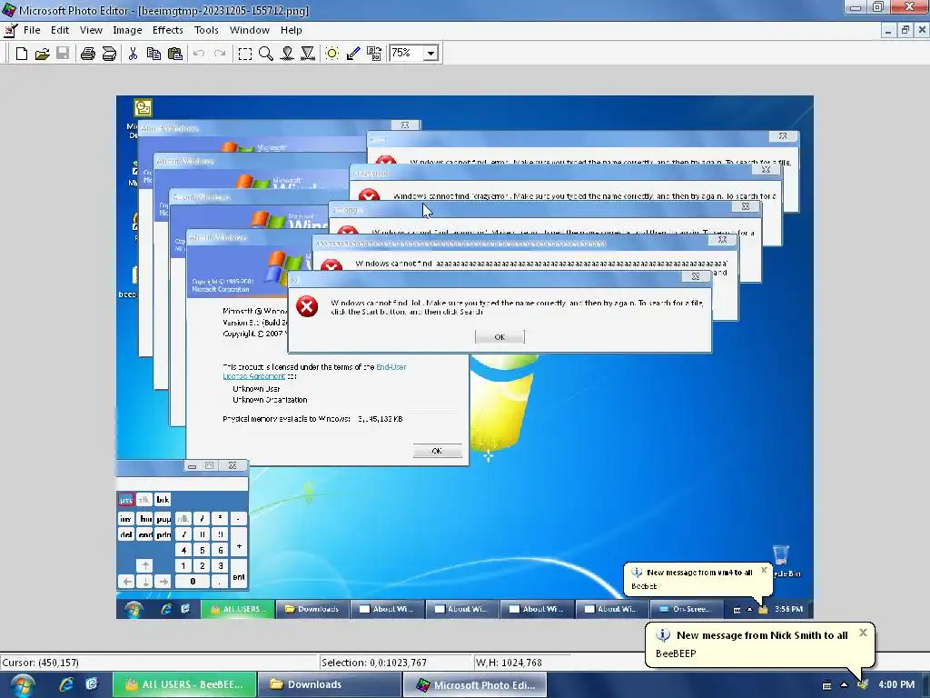Click the Save floppy disk toolbar icon

(x=63, y=54)
